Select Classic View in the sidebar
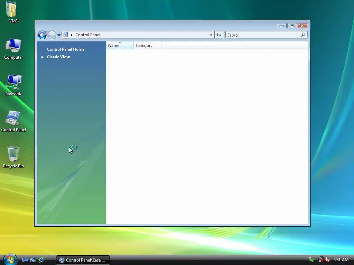Image resolution: width=354 pixels, height=265 pixels. [x=58, y=57]
